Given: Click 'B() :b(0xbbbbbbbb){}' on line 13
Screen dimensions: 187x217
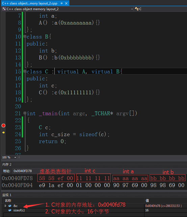Looking at the screenshot, I should point(69,57).
